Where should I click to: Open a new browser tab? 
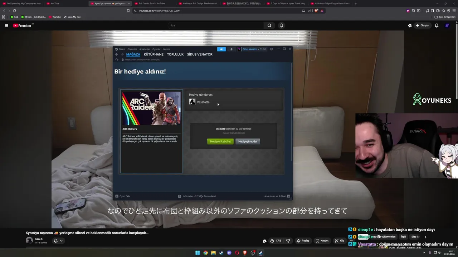(x=355, y=4)
